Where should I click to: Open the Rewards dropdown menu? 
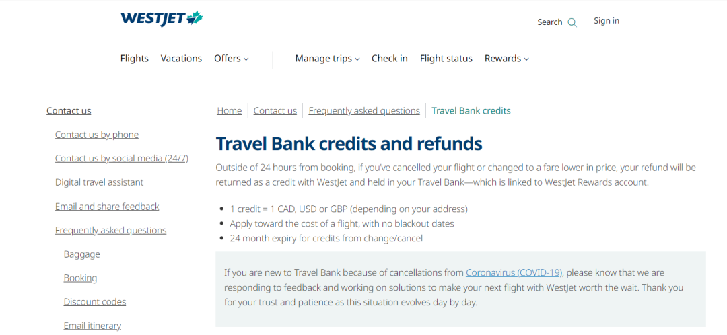coord(507,59)
